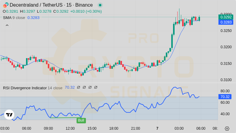Select the SMA 9 close indicator label
Viewport: 236px width, 133px height.
click(14, 18)
